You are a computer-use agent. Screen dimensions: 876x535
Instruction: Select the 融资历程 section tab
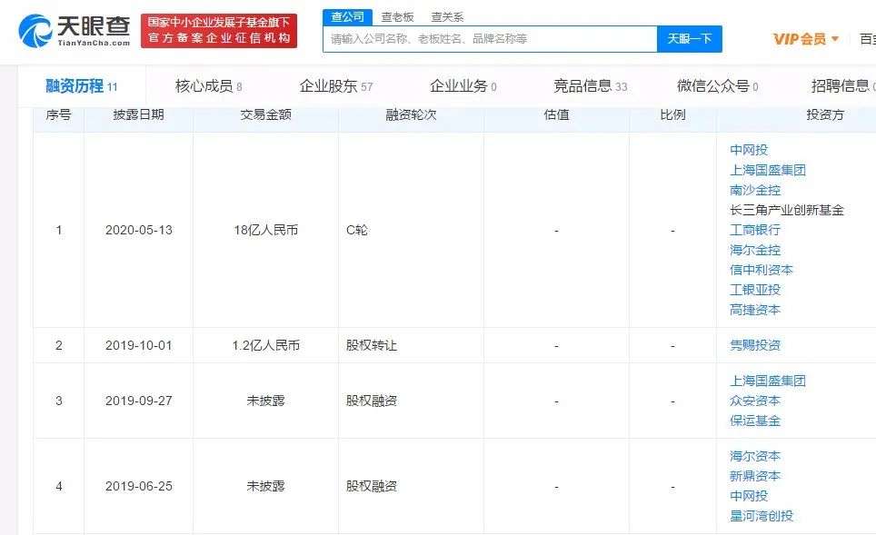[x=82, y=86]
